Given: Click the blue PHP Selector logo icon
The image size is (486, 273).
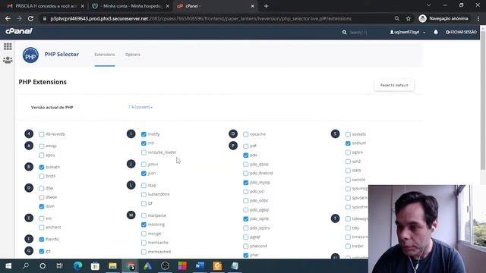Looking at the screenshot, I should point(30,55).
